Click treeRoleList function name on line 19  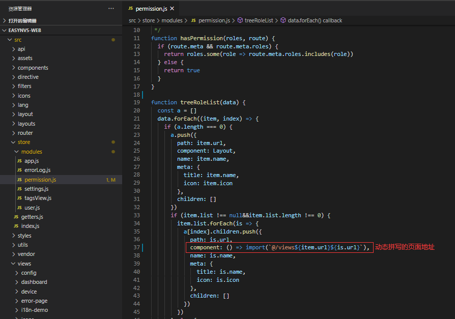200,102
